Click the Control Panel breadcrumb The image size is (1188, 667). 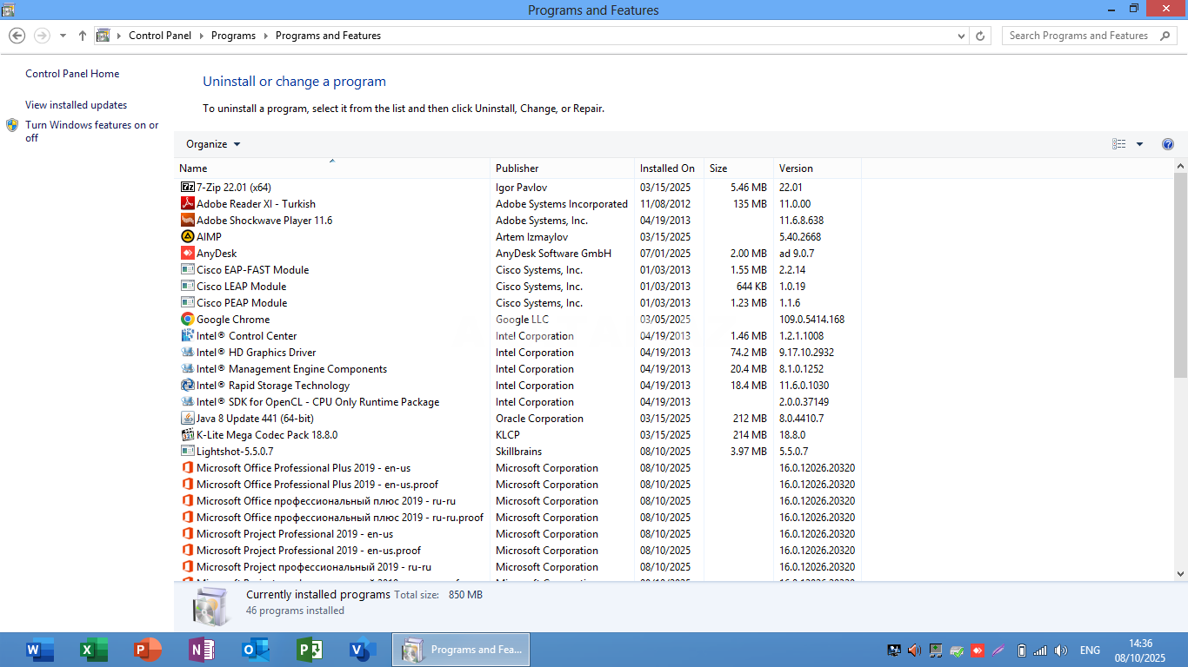[x=160, y=36]
